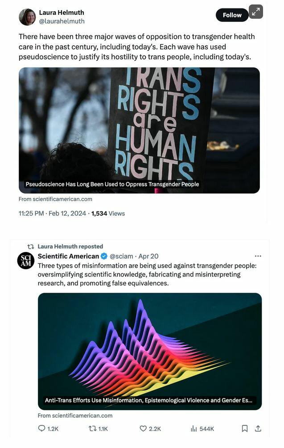Click the Scientific American SCI AM avatar
The image size is (284, 448).
tap(26, 261)
